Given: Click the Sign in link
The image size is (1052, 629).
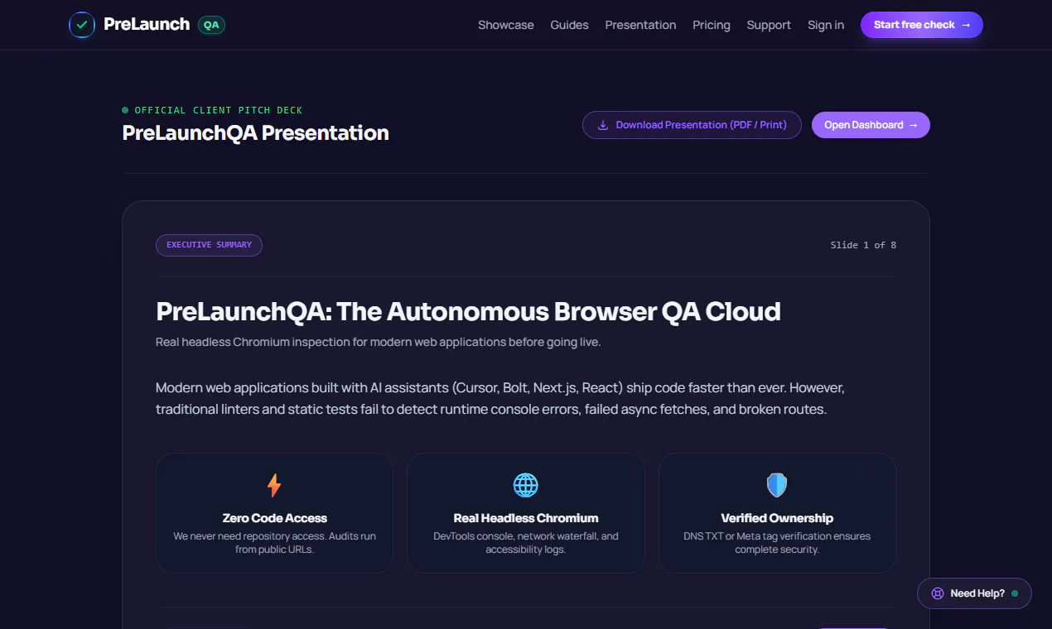Looking at the screenshot, I should point(826,25).
